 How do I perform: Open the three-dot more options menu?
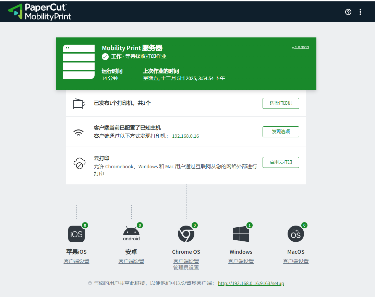[x=360, y=12]
